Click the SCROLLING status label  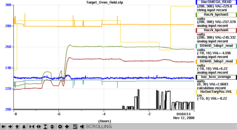[x=99, y=126]
